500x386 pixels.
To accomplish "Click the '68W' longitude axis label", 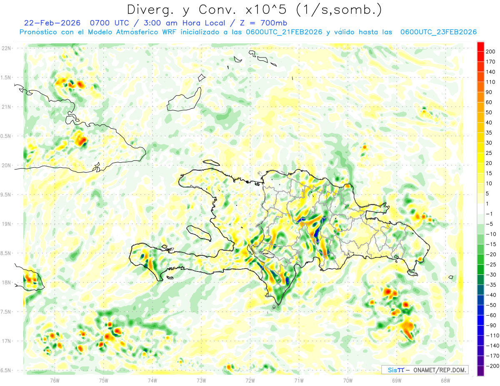I will (x=445, y=381).
